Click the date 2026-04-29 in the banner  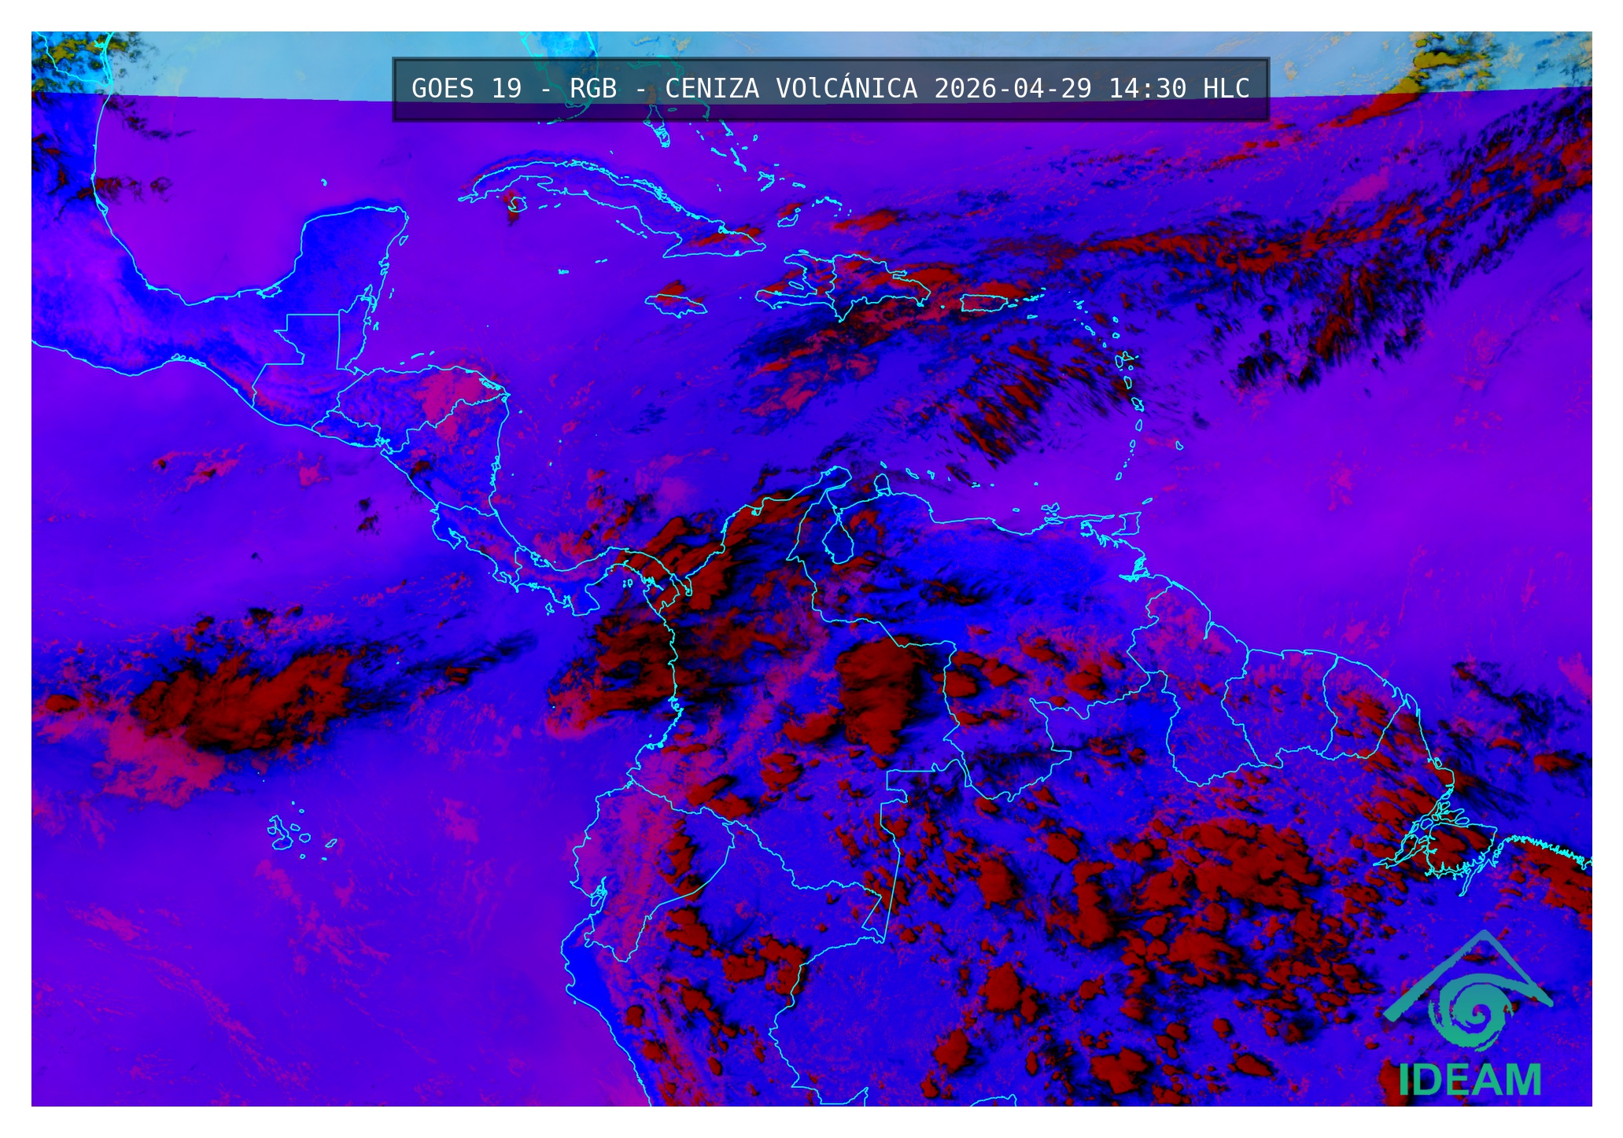[x=1013, y=89]
